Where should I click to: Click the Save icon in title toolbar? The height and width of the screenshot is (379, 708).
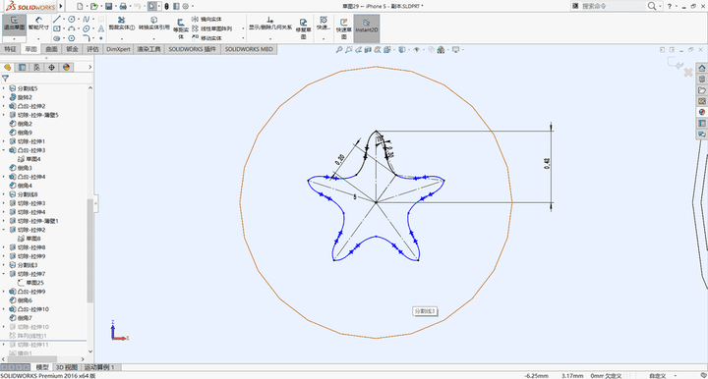108,6
